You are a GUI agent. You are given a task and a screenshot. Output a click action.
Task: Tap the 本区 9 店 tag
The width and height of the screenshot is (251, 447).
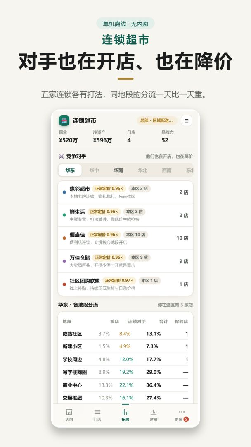click(x=140, y=257)
